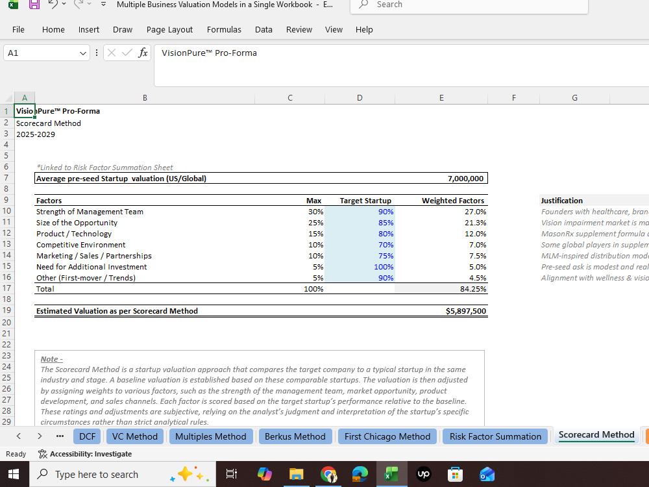This screenshot has height=487, width=649.
Task: Click Accessibility: Investigate status button
Action: [x=85, y=454]
